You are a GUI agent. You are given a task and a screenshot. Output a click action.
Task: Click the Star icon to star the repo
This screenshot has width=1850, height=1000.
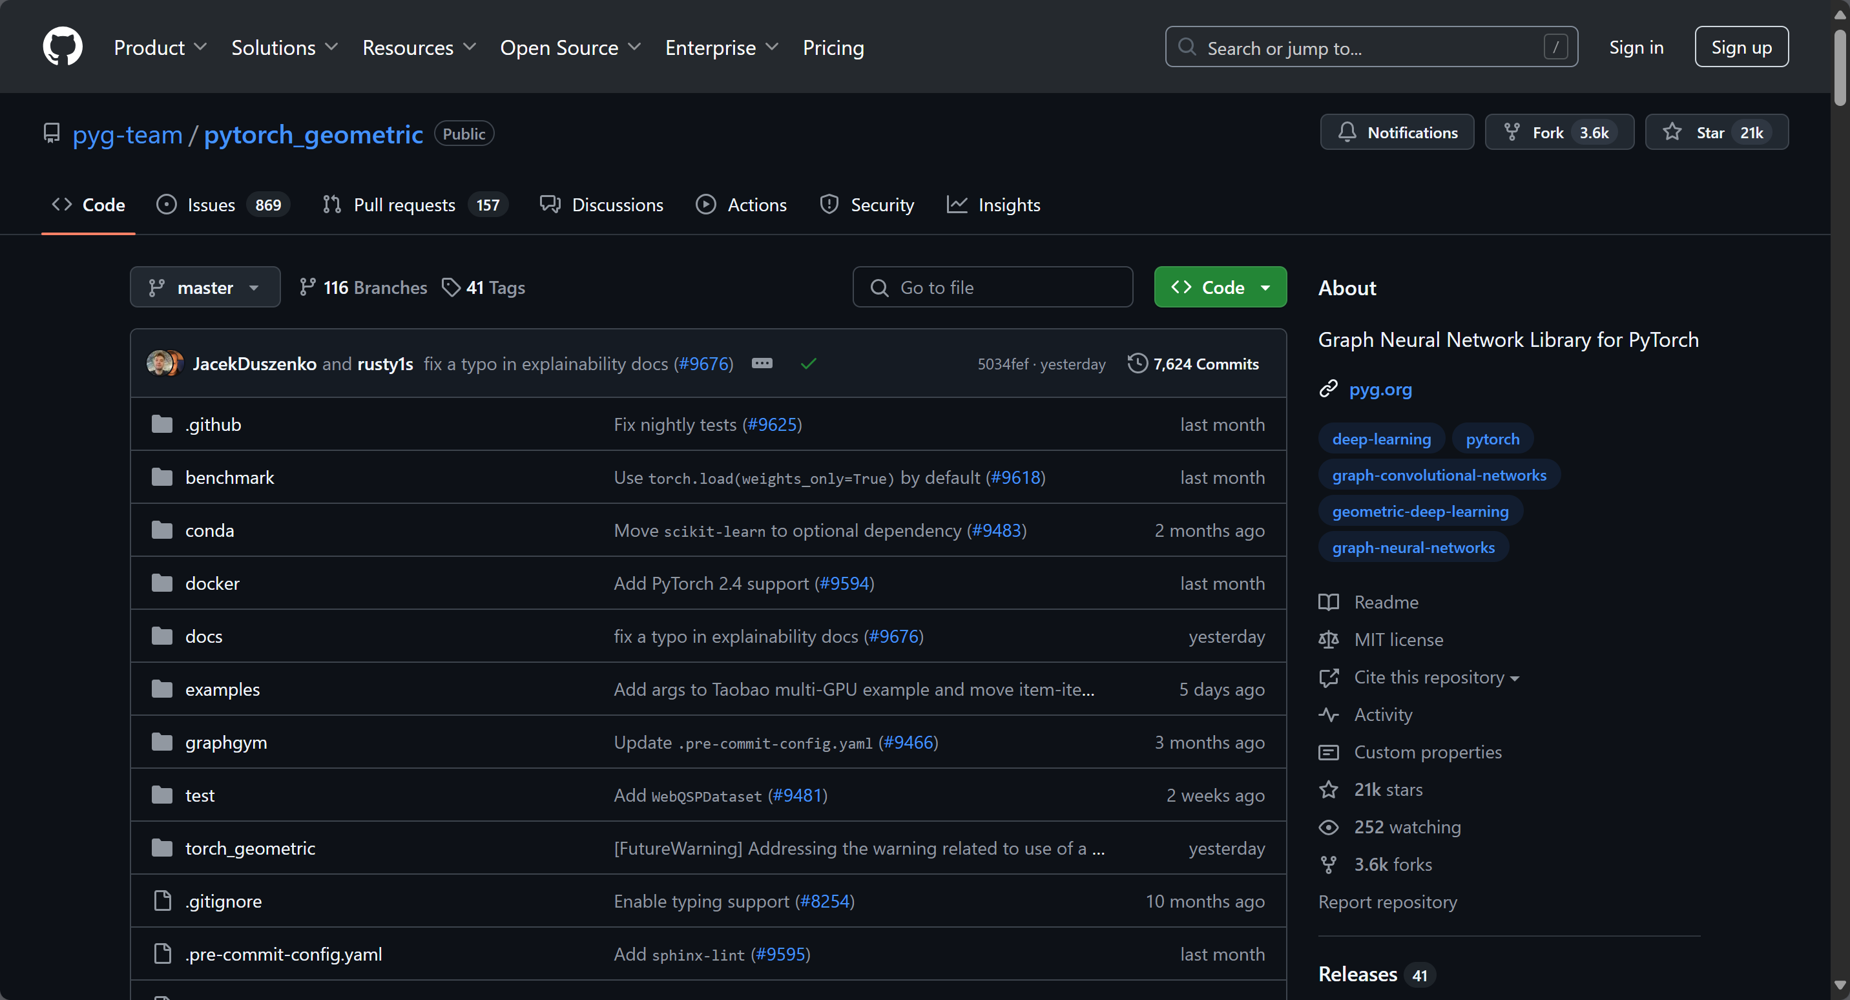tap(1672, 132)
